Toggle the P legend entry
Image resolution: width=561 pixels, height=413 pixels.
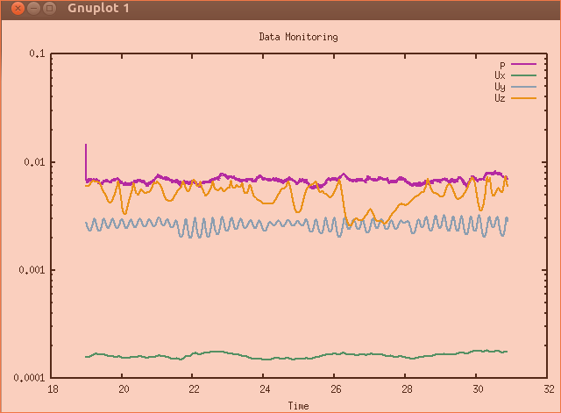point(518,65)
